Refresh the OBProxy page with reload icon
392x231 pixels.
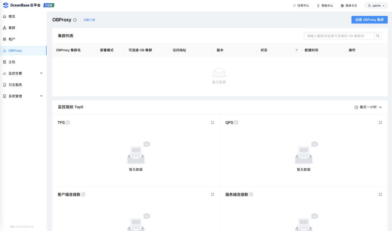coord(75,20)
